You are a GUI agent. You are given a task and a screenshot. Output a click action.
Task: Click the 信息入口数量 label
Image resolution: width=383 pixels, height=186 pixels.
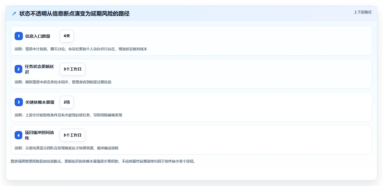click(38, 36)
